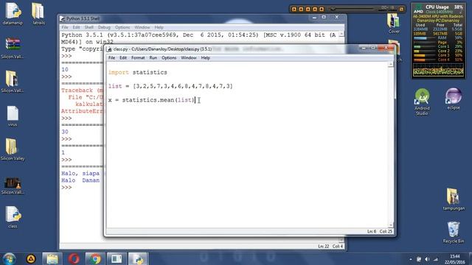472x265 pixels.
Task: Click the taskbar icon between Chrome and Python
Action: tap(117, 258)
